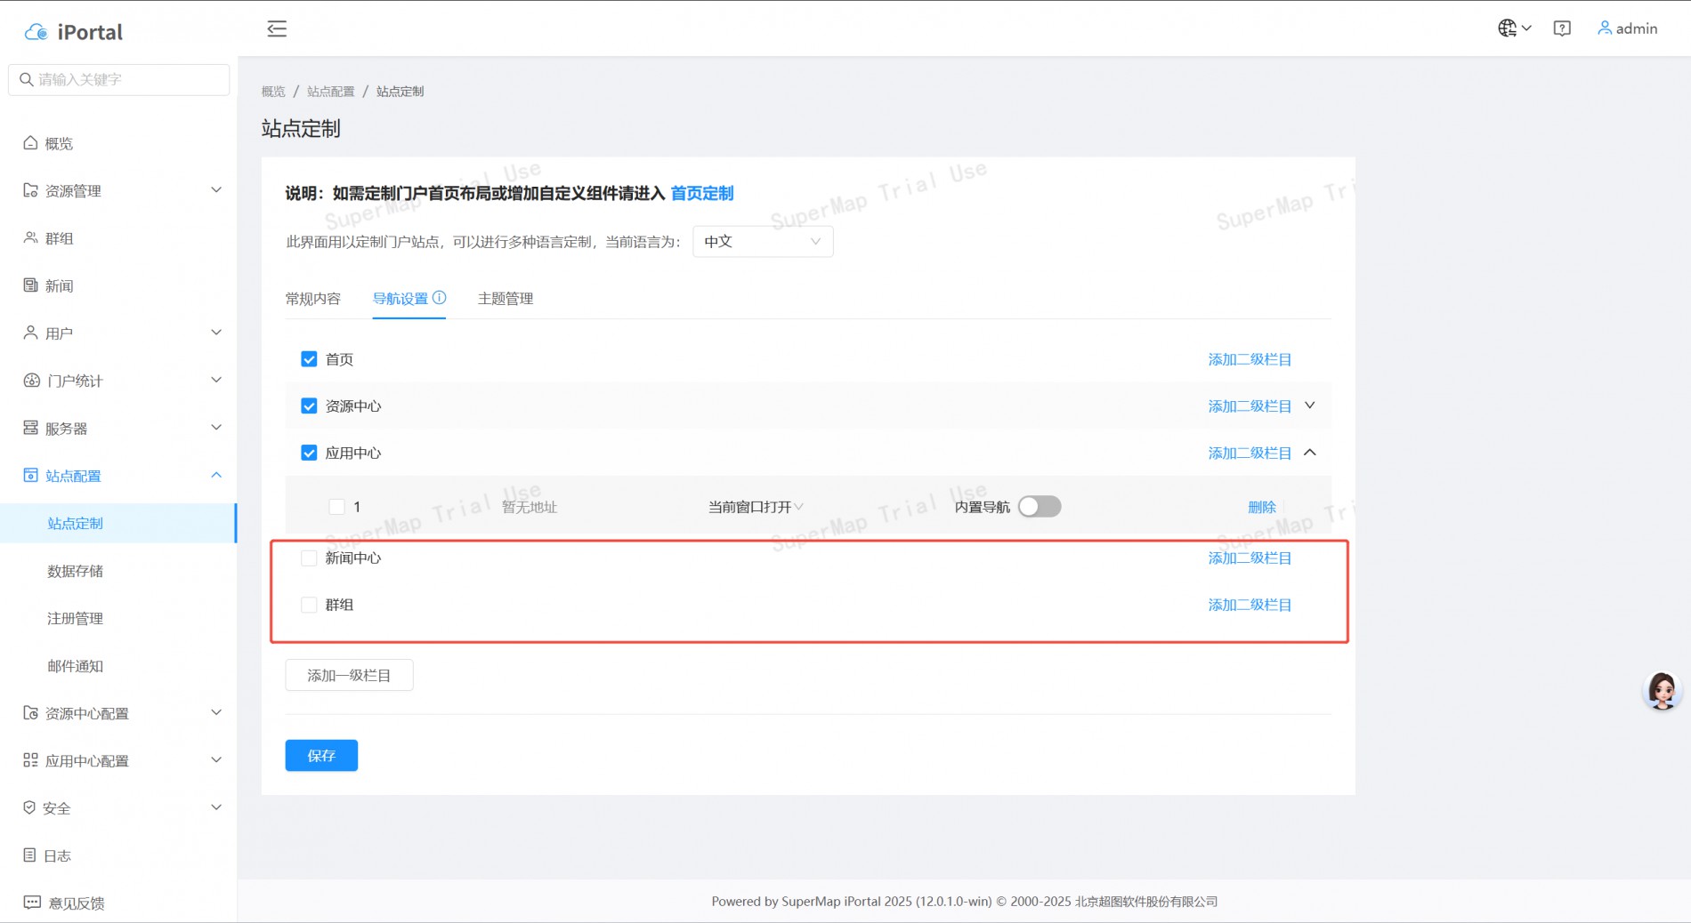Open the 首页定制 link
1691x923 pixels.
(x=701, y=193)
